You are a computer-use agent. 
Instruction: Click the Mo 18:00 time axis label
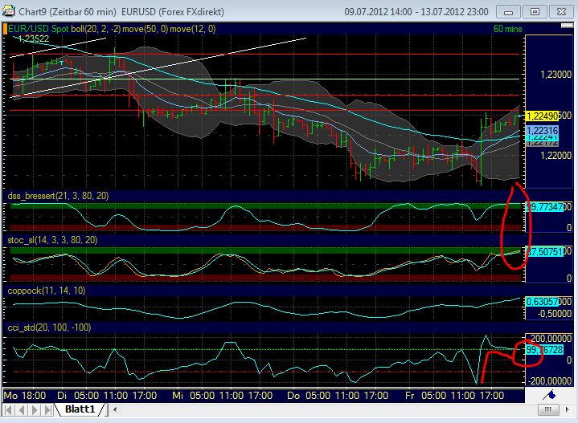click(x=25, y=396)
